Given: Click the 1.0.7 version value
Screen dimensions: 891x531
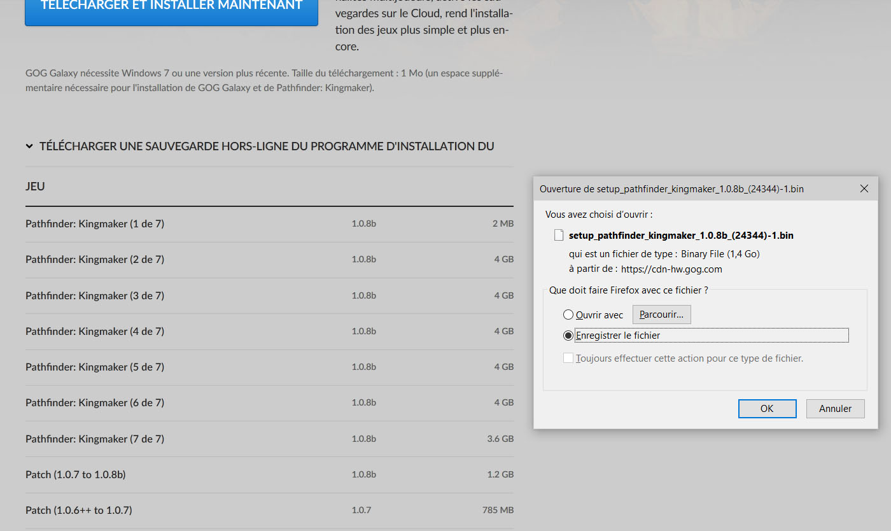Looking at the screenshot, I should tap(361, 510).
